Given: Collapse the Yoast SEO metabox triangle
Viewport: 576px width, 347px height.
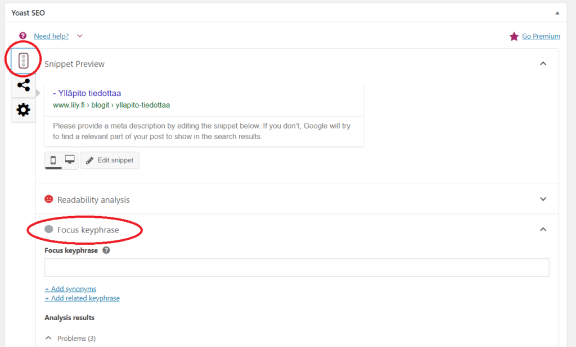Looking at the screenshot, I should click(x=557, y=13).
